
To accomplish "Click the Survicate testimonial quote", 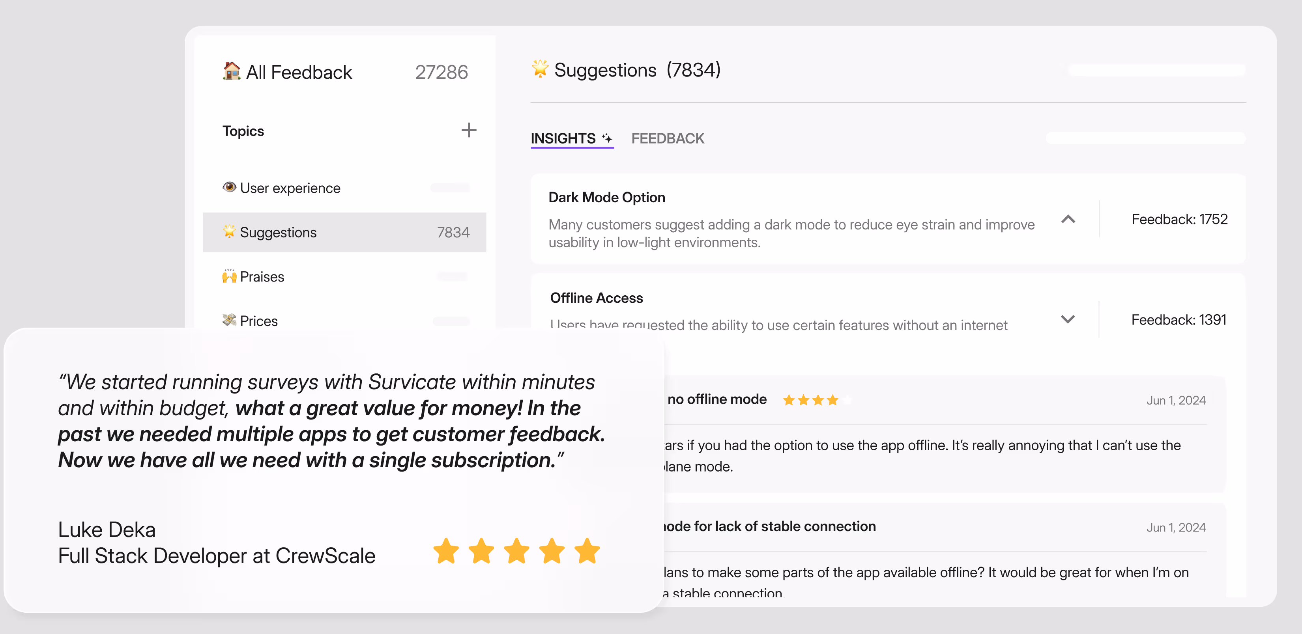I will pyautogui.click(x=331, y=421).
